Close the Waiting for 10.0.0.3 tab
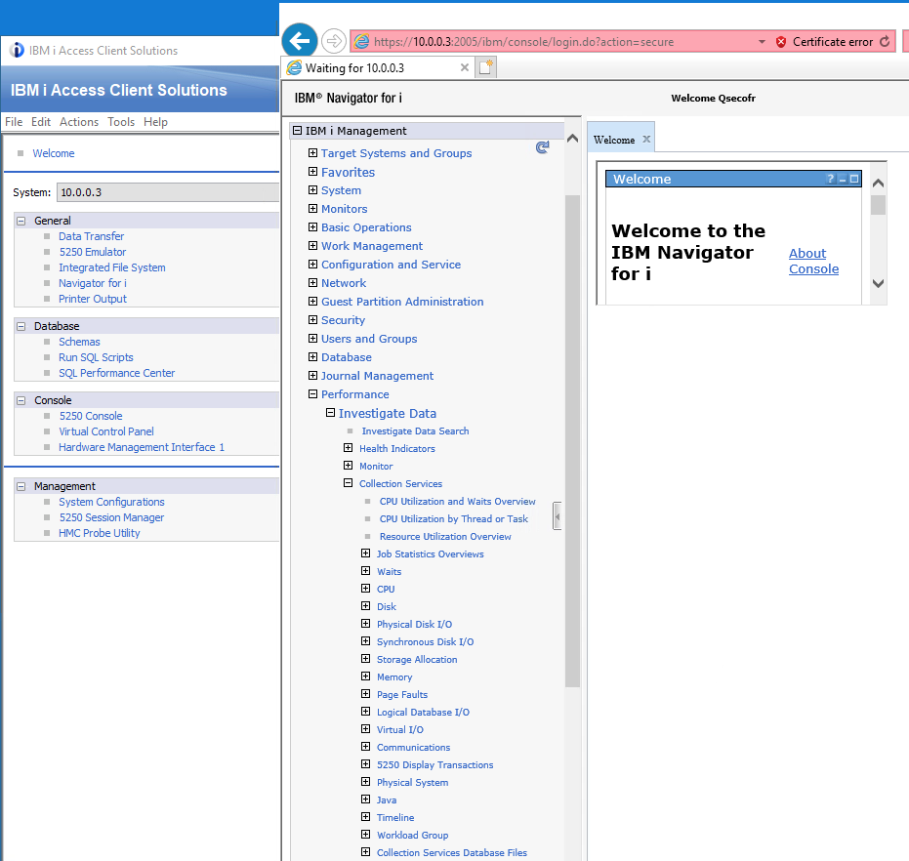 pos(465,67)
